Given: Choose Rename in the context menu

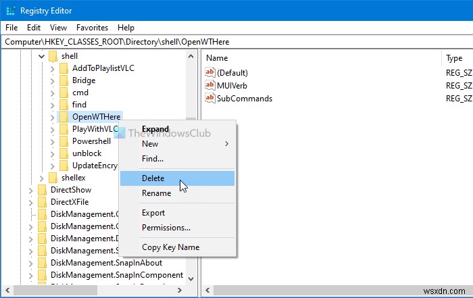Looking at the screenshot, I should [177, 193].
